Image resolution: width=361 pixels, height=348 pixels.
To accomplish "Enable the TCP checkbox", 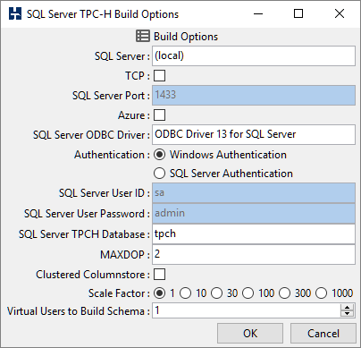I will (x=159, y=76).
